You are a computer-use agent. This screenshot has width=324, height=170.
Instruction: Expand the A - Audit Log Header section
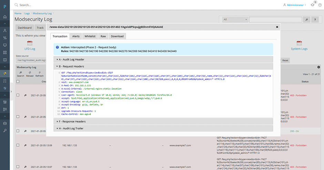[163, 59]
